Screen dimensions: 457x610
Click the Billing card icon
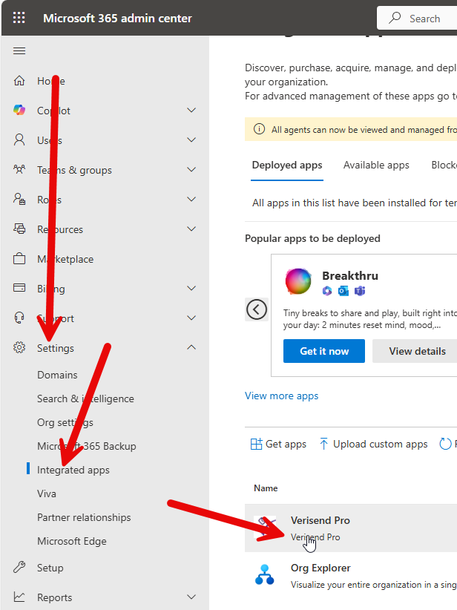tap(19, 288)
